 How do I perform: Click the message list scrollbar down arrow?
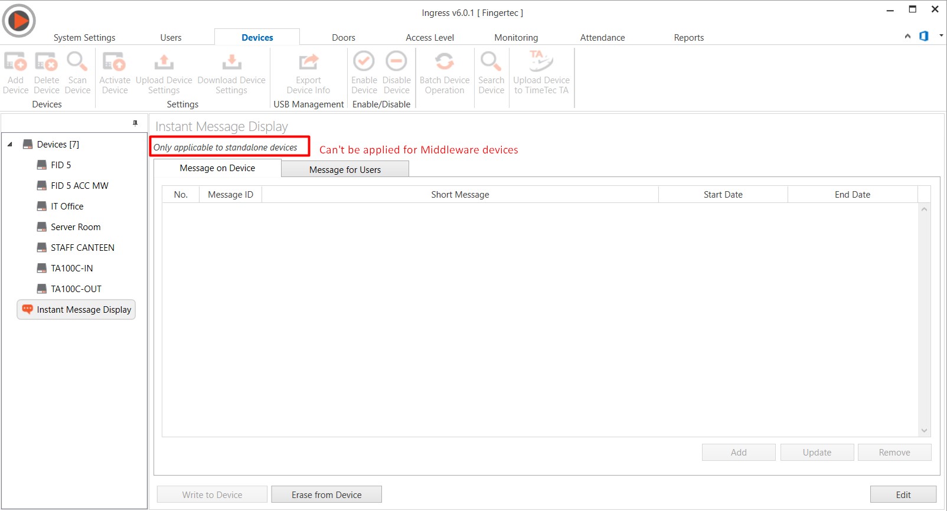(925, 431)
